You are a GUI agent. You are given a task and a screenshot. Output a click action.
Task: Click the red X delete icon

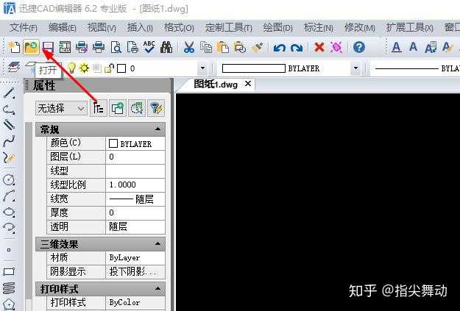[319, 47]
